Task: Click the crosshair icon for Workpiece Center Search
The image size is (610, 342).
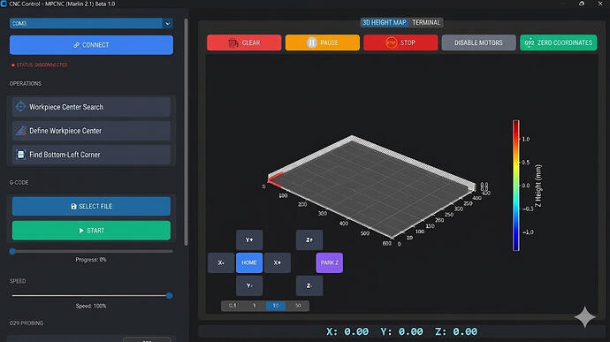Action: coord(20,106)
